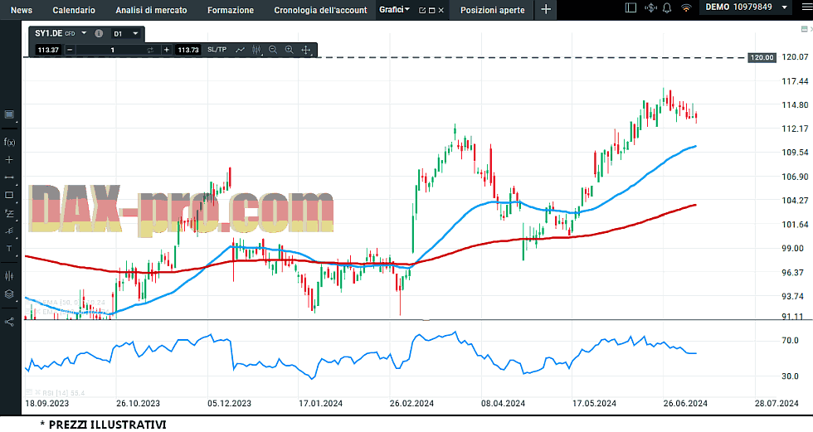Viewport: 813px width, 432px height.
Task: Zoom out the chart with magnifier minus
Action: [273, 50]
